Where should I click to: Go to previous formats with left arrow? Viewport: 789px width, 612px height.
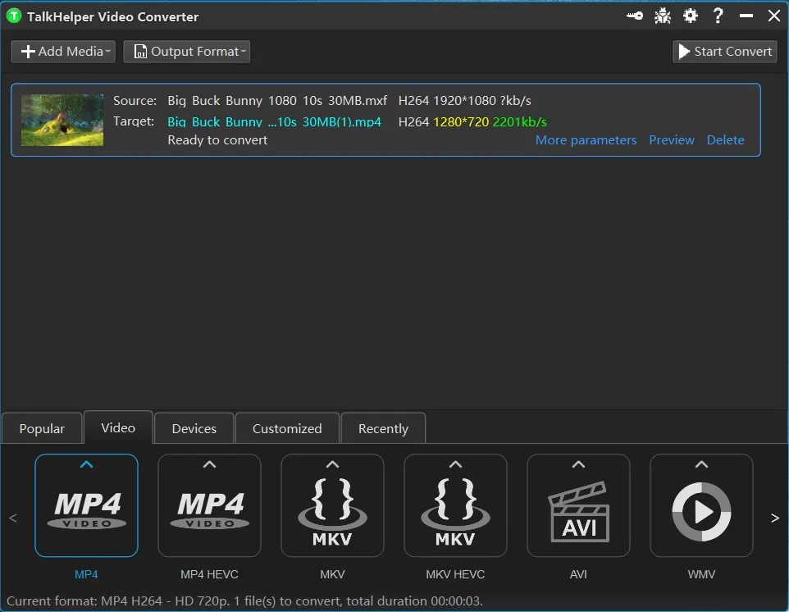13,518
